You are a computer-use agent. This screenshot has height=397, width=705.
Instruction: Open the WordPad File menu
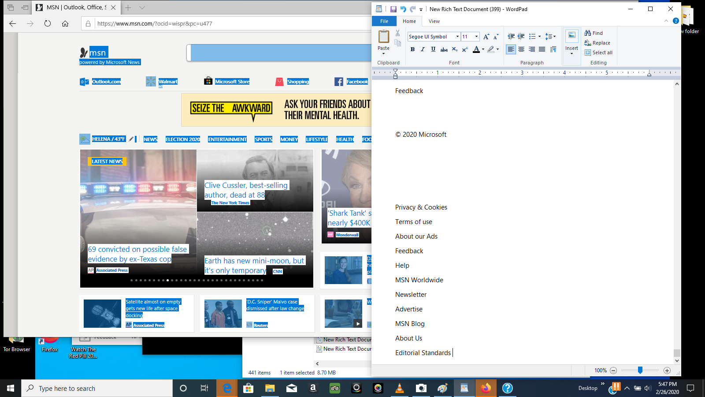[x=384, y=21]
